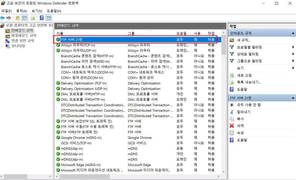Click 삭제 action link
Viewport: 296px width, 180px height.
click(240, 126)
